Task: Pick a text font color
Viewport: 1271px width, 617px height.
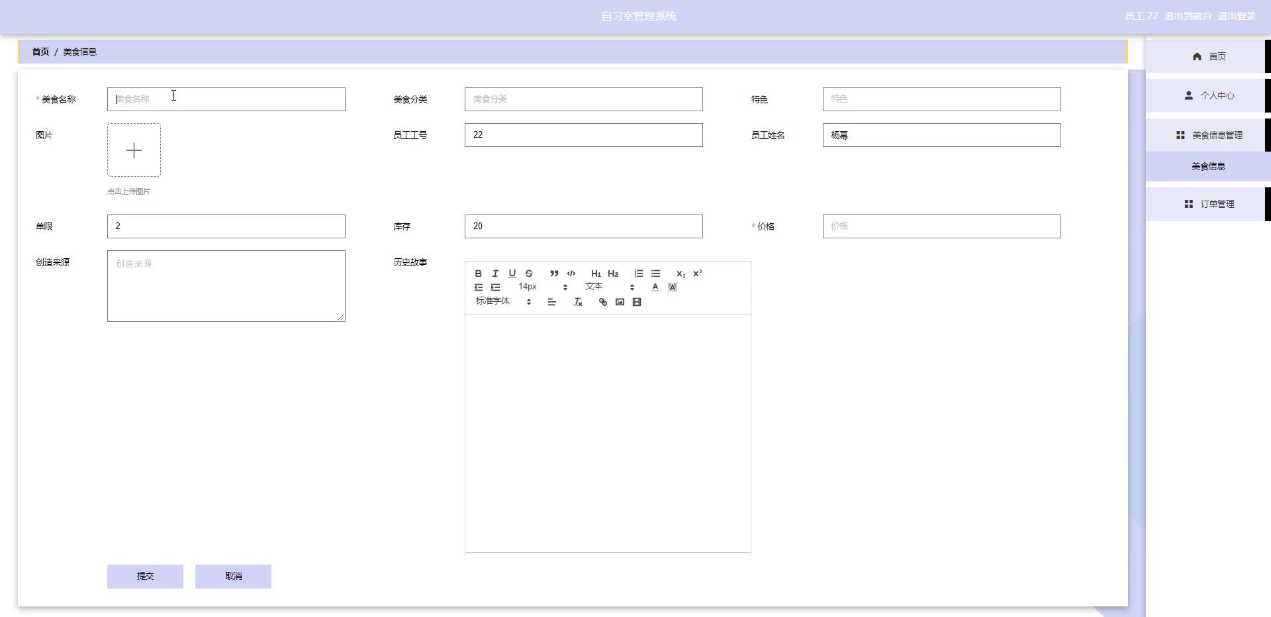Action: click(655, 287)
